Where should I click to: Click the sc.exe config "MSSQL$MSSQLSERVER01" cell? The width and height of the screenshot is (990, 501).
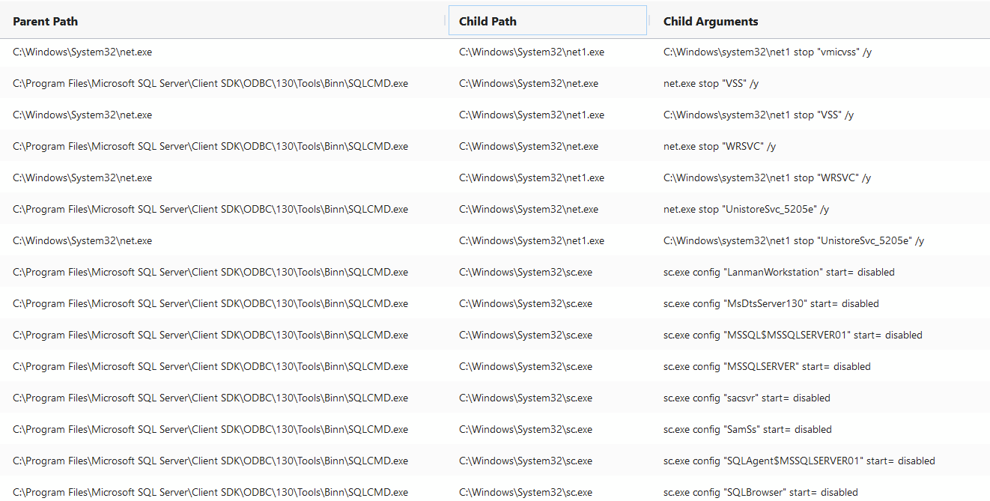tap(793, 335)
